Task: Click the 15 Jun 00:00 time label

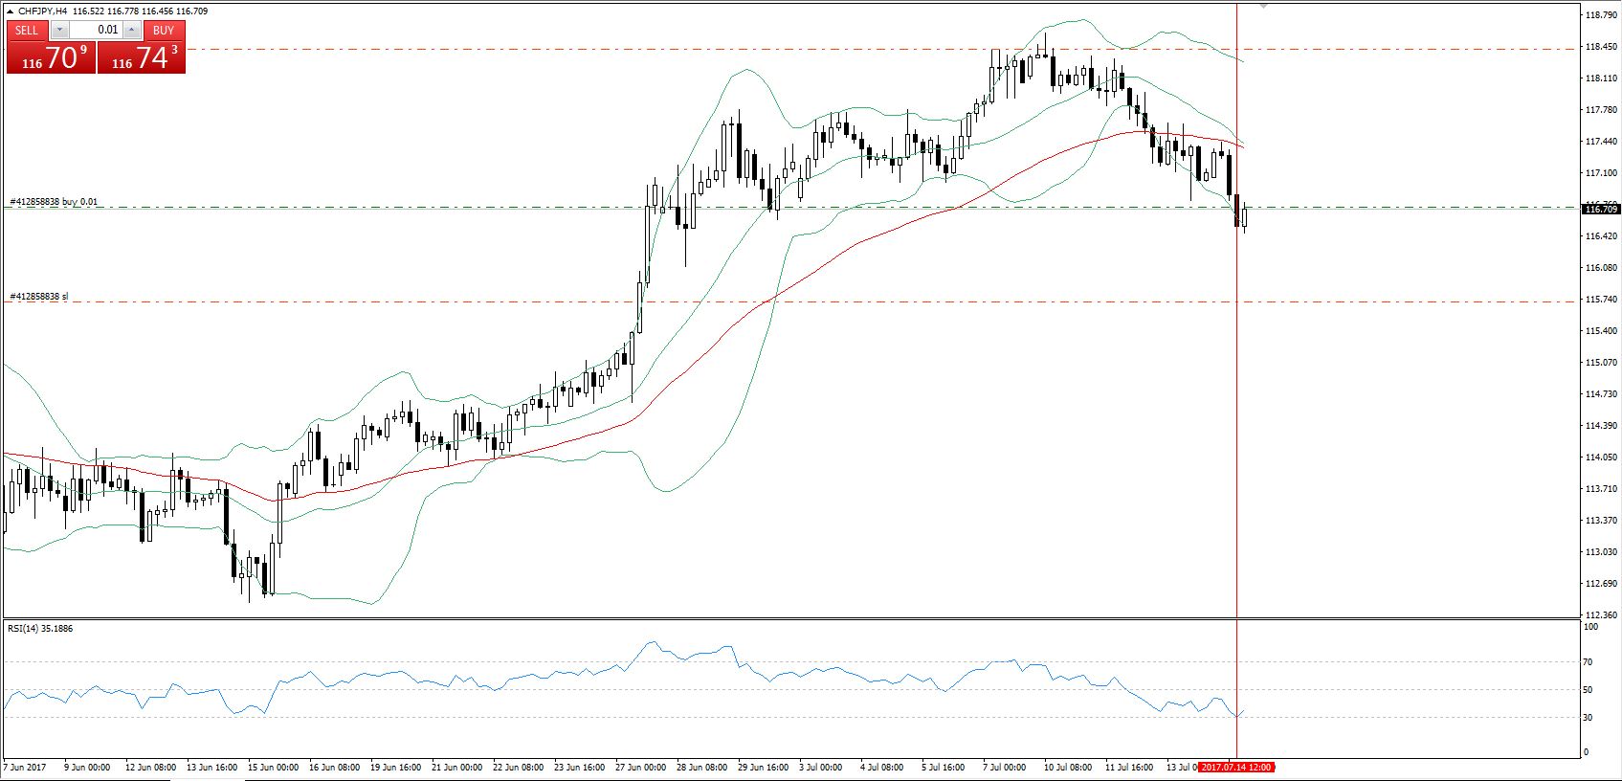Action: click(x=273, y=767)
